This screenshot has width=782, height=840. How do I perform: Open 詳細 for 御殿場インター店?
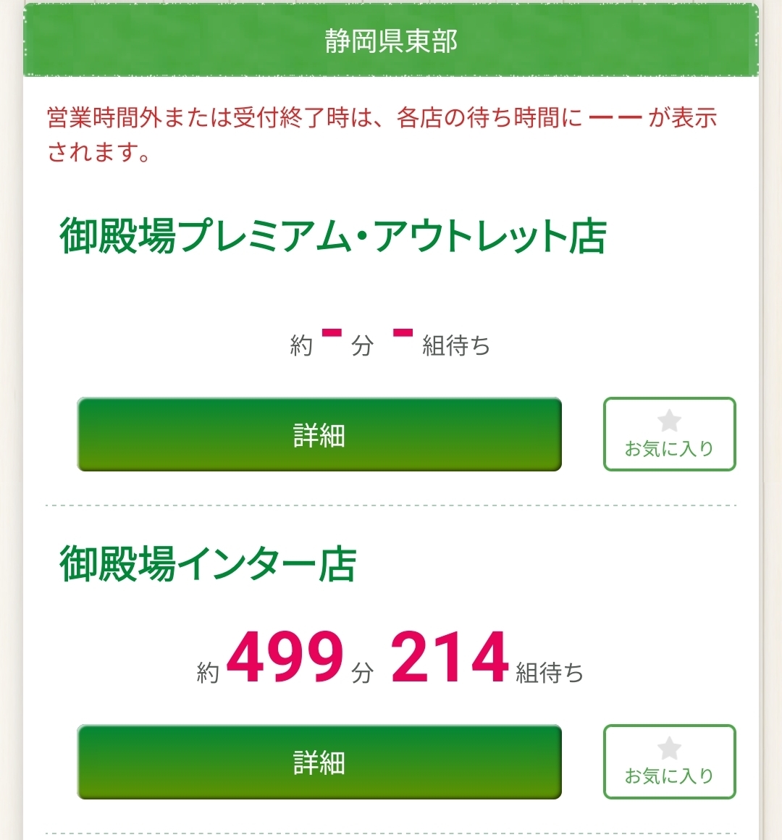coord(319,762)
